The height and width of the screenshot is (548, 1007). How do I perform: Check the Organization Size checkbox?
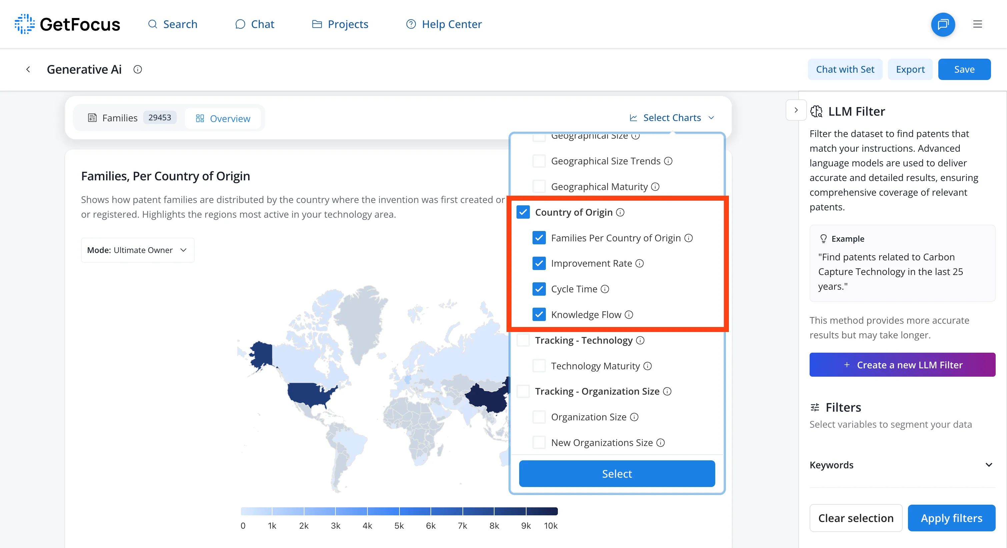539,417
